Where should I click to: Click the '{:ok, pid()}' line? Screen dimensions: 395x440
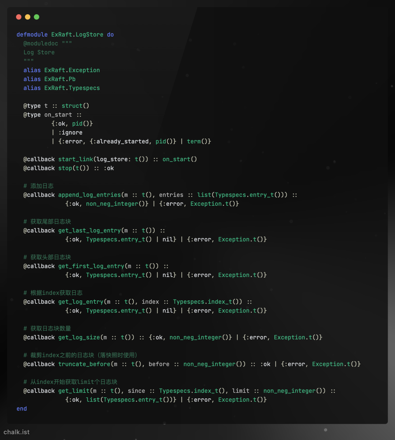[72, 124]
